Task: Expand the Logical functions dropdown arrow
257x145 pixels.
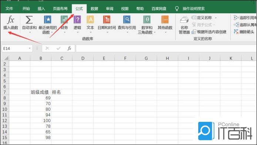Action: coord(78,32)
